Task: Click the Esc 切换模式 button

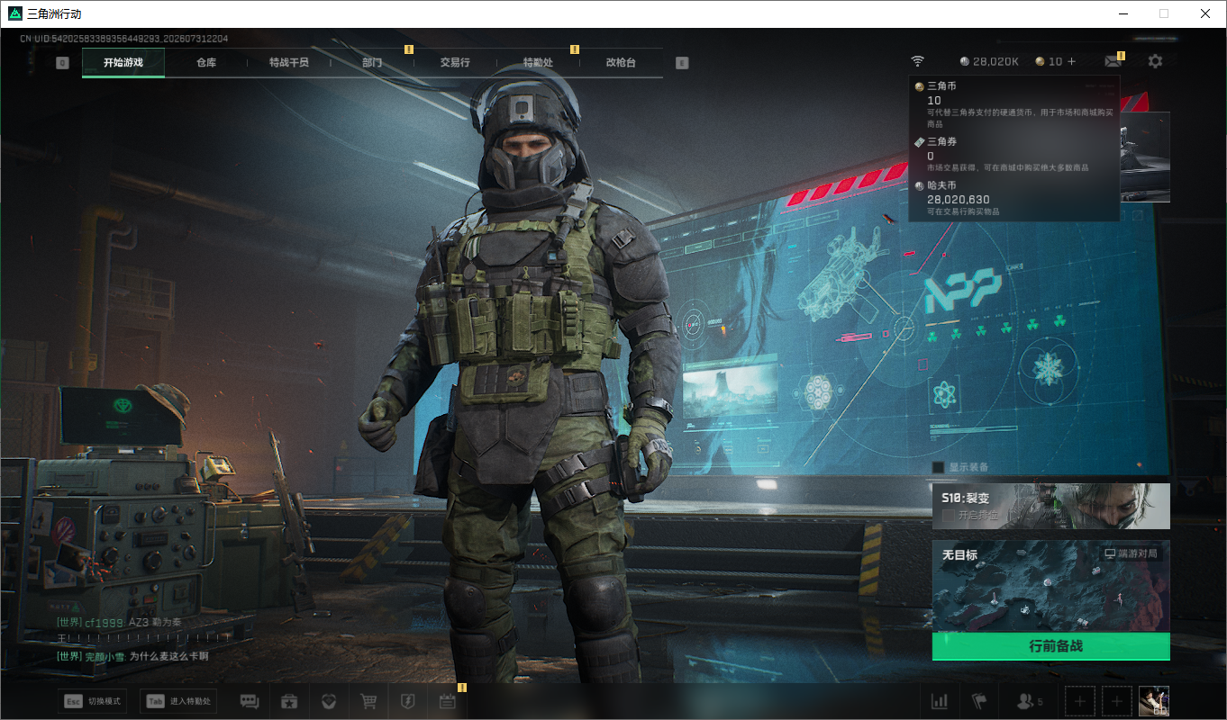Action: tap(94, 701)
